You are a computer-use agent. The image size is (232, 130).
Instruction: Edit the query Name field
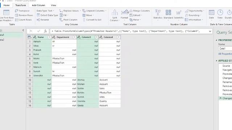[x=225, y=48]
